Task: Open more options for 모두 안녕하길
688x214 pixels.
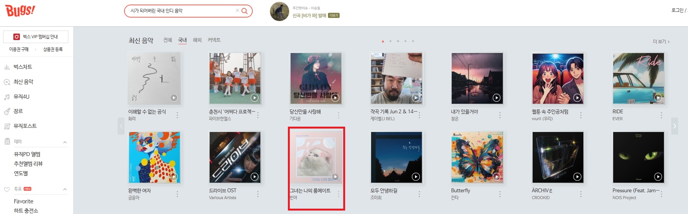Action: (x=419, y=194)
